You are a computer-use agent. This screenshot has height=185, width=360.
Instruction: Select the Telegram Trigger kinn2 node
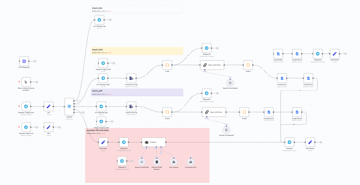(26, 106)
